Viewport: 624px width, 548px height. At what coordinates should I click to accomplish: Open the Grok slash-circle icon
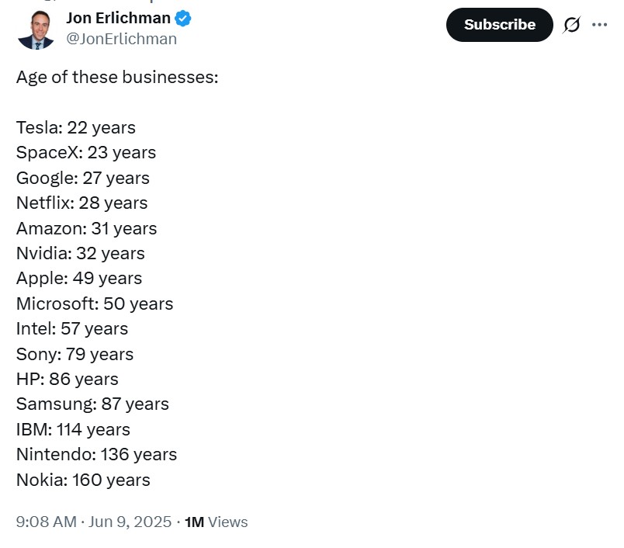point(571,25)
